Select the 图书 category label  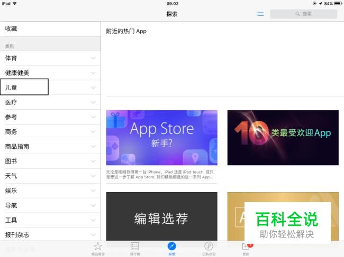(x=11, y=161)
